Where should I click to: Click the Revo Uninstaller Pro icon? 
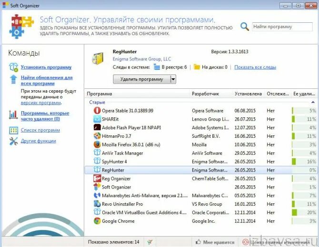(x=97, y=204)
